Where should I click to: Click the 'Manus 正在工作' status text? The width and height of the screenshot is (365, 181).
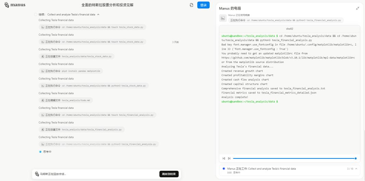(x=261, y=169)
